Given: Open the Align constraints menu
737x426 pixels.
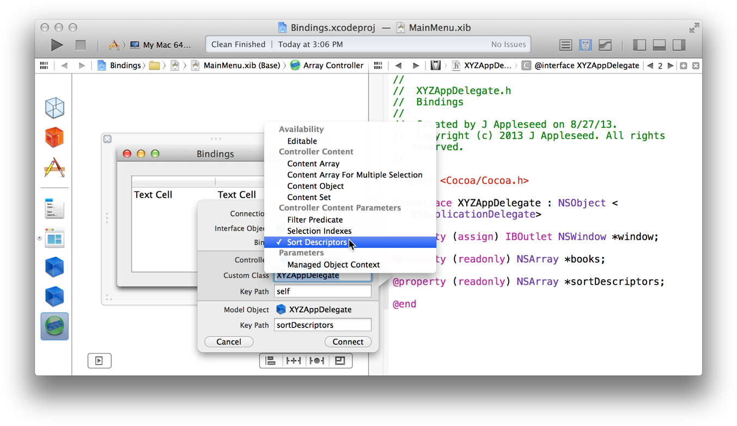Looking at the screenshot, I should [x=271, y=361].
